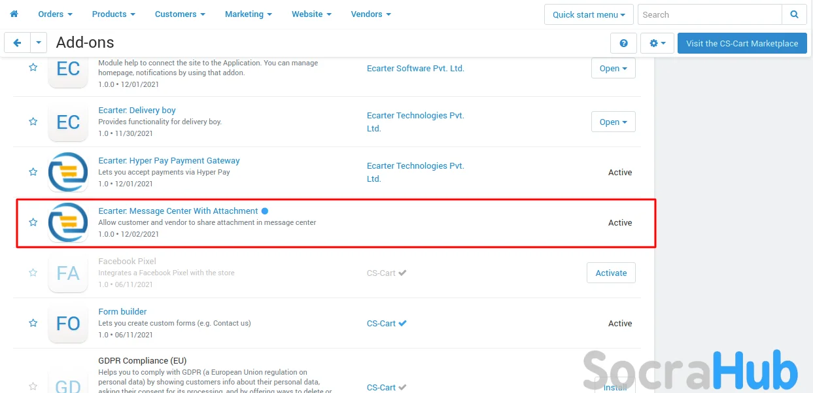Favorite the Facebook Pixel add-on star
The height and width of the screenshot is (393, 813).
[x=33, y=273]
